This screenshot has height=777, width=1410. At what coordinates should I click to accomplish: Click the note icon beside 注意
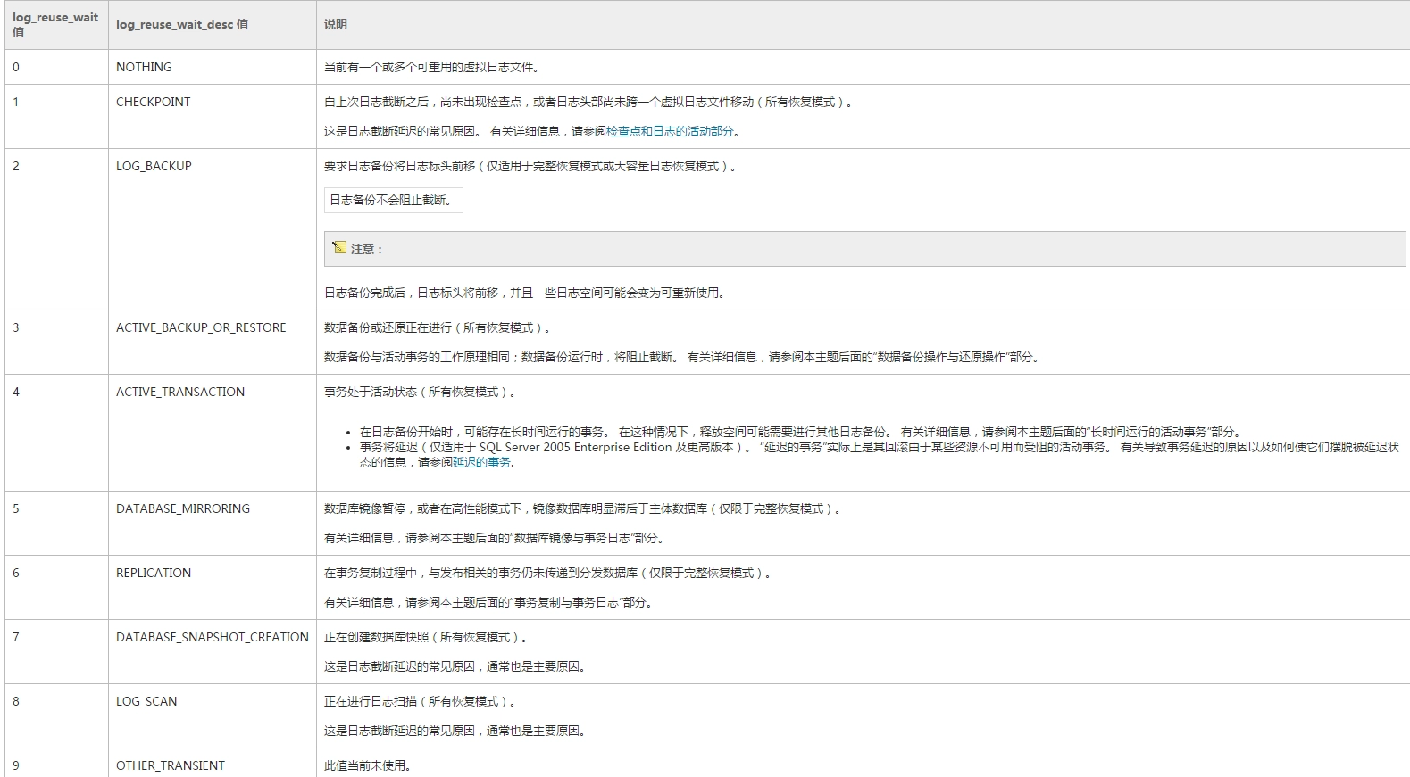339,248
